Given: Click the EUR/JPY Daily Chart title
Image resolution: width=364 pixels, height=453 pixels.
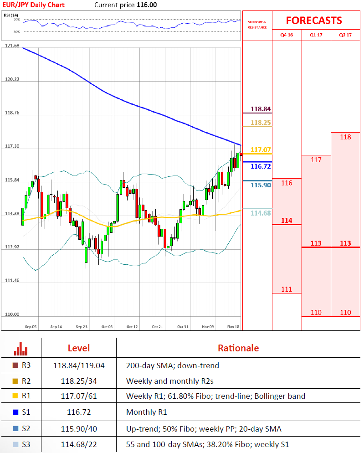Looking at the screenshot, I should tap(34, 5).
